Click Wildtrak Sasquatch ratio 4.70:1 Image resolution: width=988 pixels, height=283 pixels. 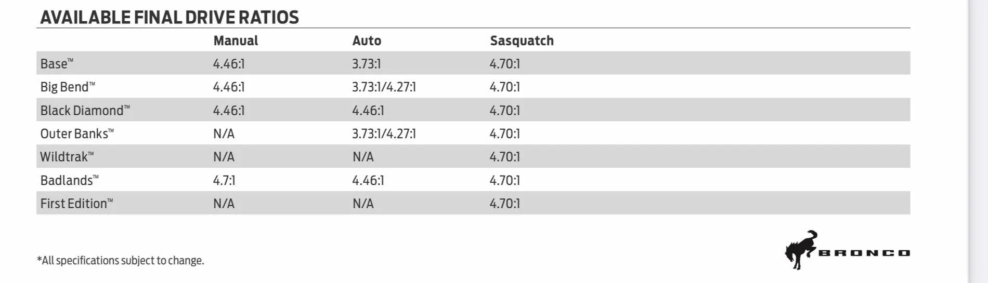coord(504,157)
